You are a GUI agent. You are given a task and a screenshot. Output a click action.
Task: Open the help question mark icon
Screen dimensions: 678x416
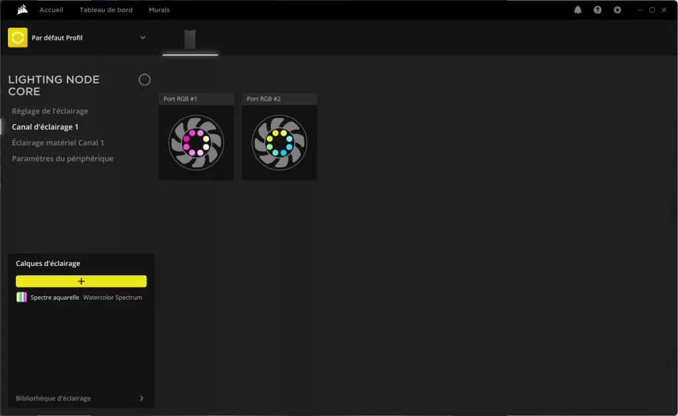tap(597, 10)
